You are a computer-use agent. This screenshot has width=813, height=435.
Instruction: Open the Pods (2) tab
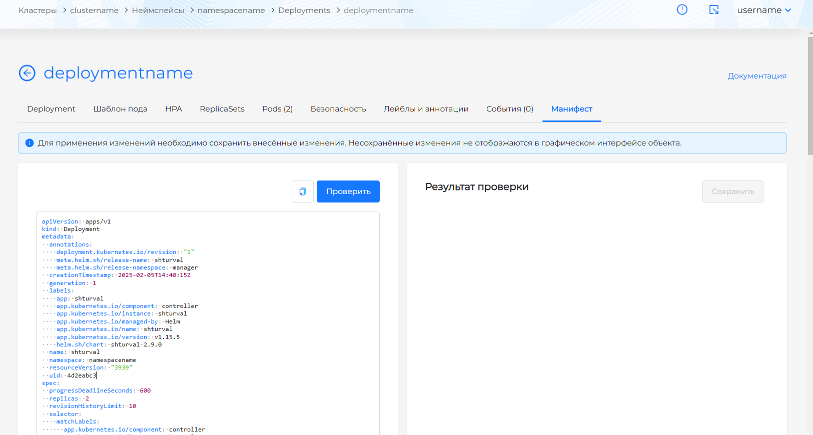pos(277,109)
